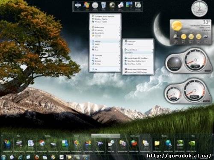Screen dimensions: 214x160
Task: Open the recycle bin icon in top dock
Action: coord(104,6)
